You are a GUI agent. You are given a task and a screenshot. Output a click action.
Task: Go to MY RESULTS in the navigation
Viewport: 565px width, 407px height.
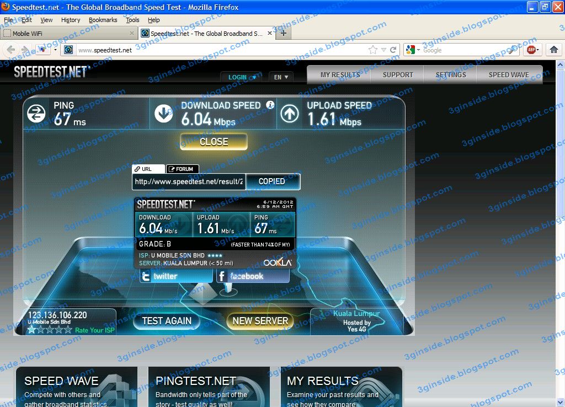click(x=340, y=74)
